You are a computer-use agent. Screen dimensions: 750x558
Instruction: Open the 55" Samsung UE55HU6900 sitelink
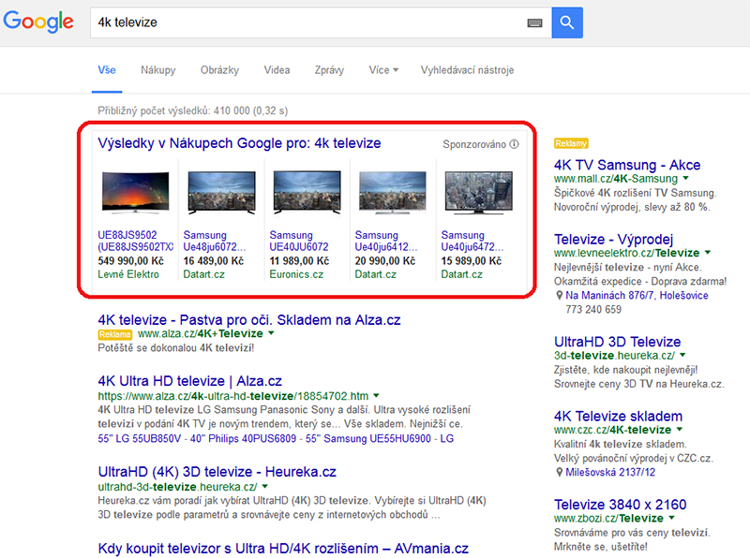(368, 438)
